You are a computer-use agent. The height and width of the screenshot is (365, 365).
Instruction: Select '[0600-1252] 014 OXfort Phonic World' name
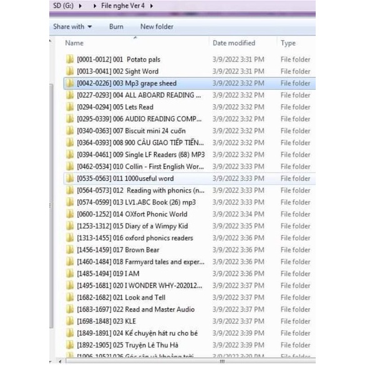(132, 214)
